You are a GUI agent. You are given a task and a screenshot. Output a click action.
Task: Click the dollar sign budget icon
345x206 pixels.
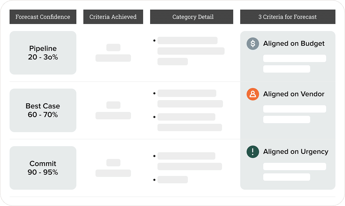[x=253, y=44]
